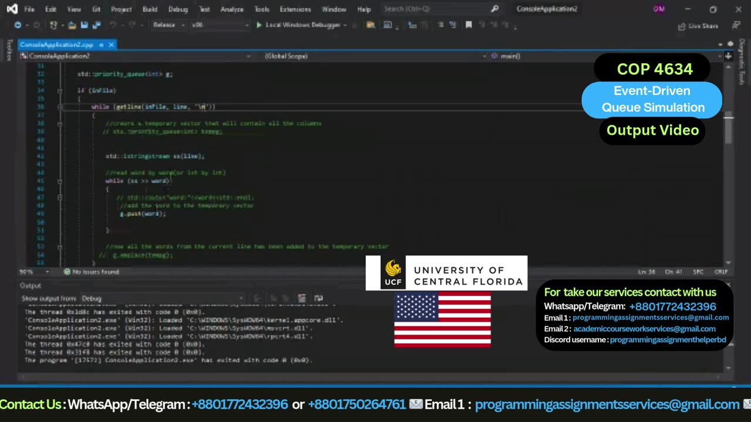
Task: Click the Open File folder icon
Action: [x=72, y=25]
